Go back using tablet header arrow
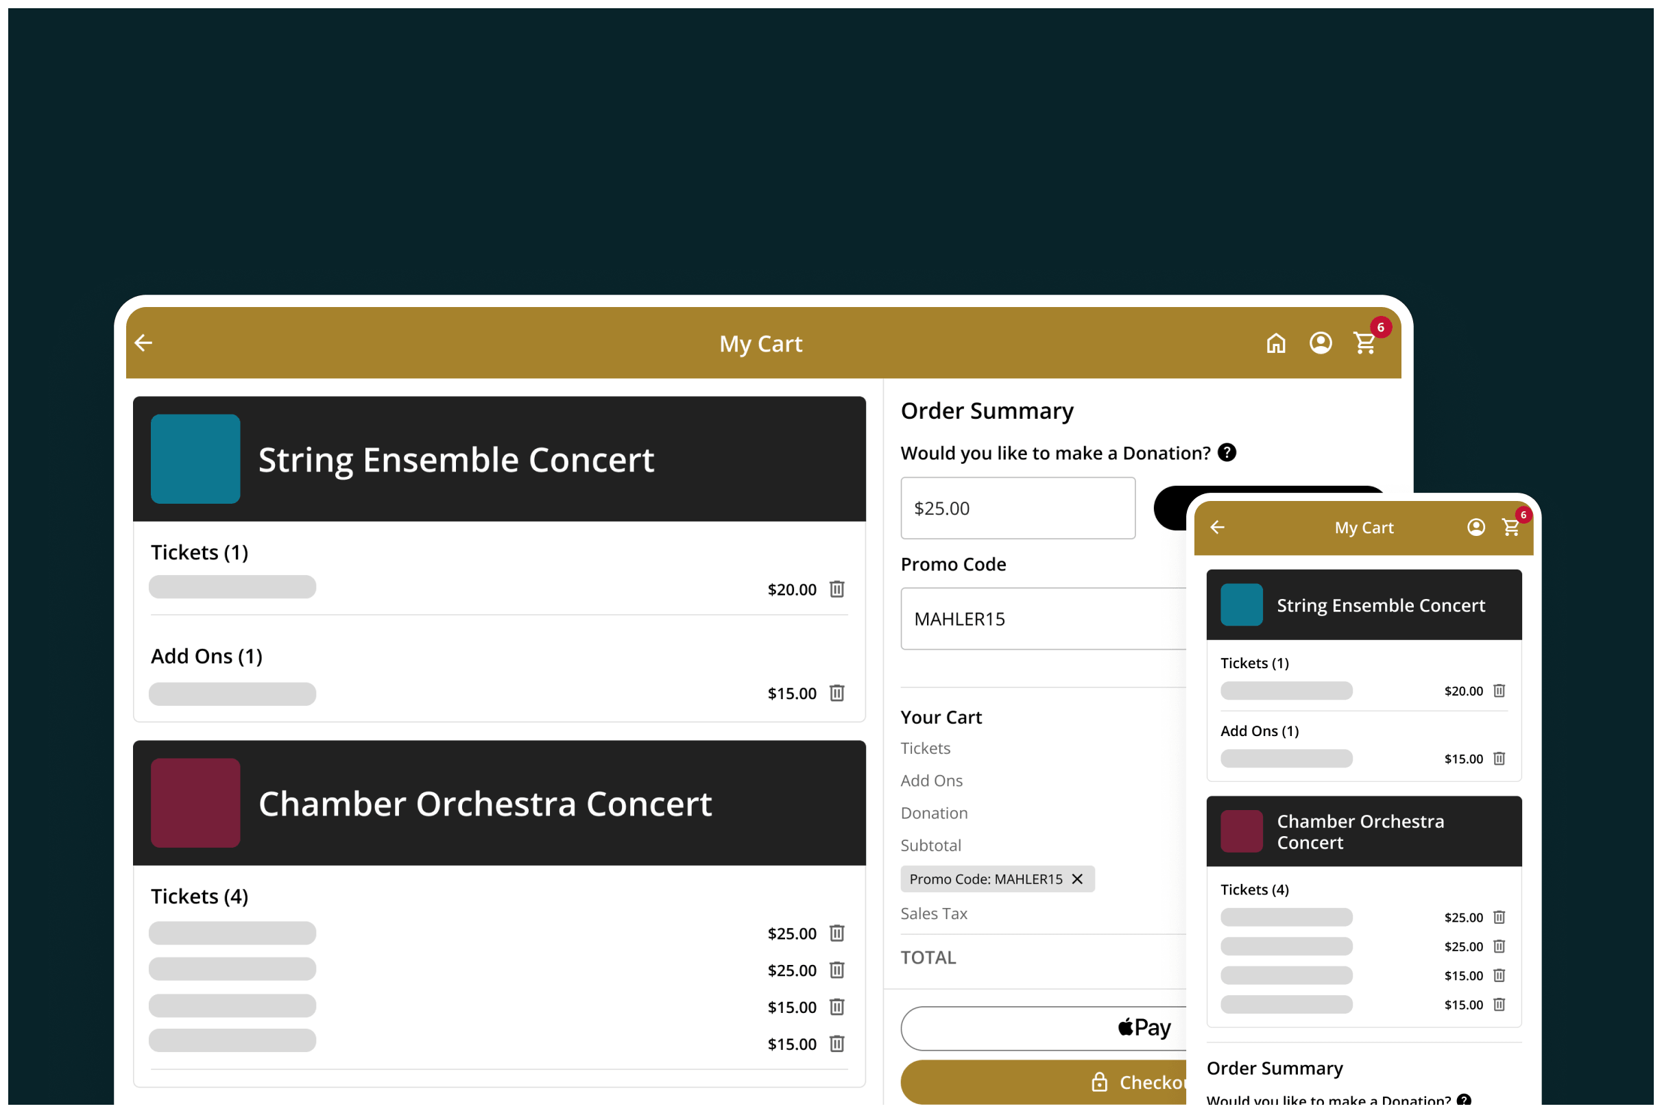1662x1113 pixels. pos(143,343)
